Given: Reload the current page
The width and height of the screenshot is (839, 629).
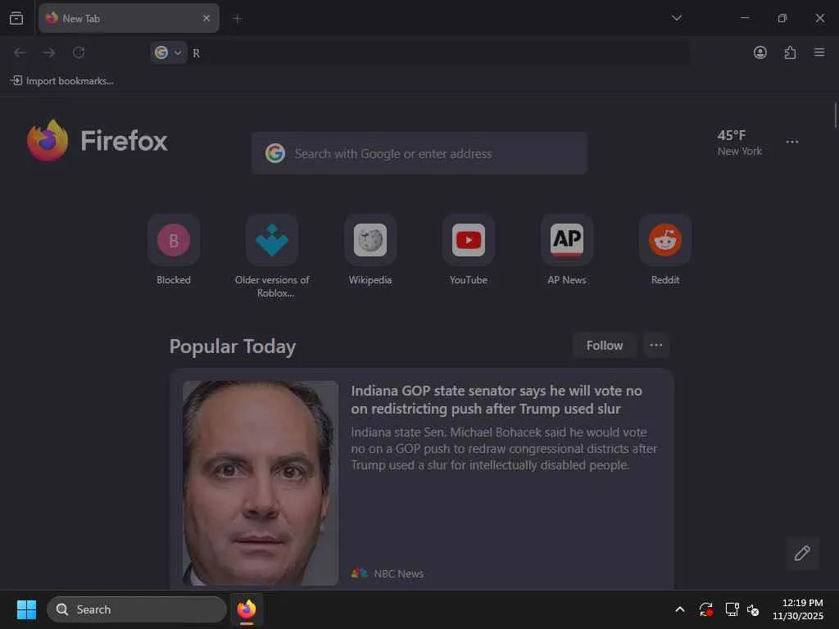Looking at the screenshot, I should point(79,52).
